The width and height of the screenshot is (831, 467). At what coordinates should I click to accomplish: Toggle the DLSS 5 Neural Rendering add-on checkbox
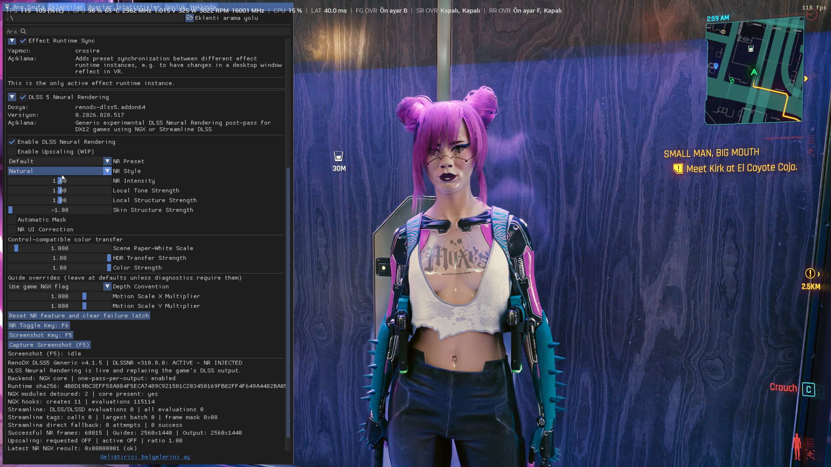(23, 97)
